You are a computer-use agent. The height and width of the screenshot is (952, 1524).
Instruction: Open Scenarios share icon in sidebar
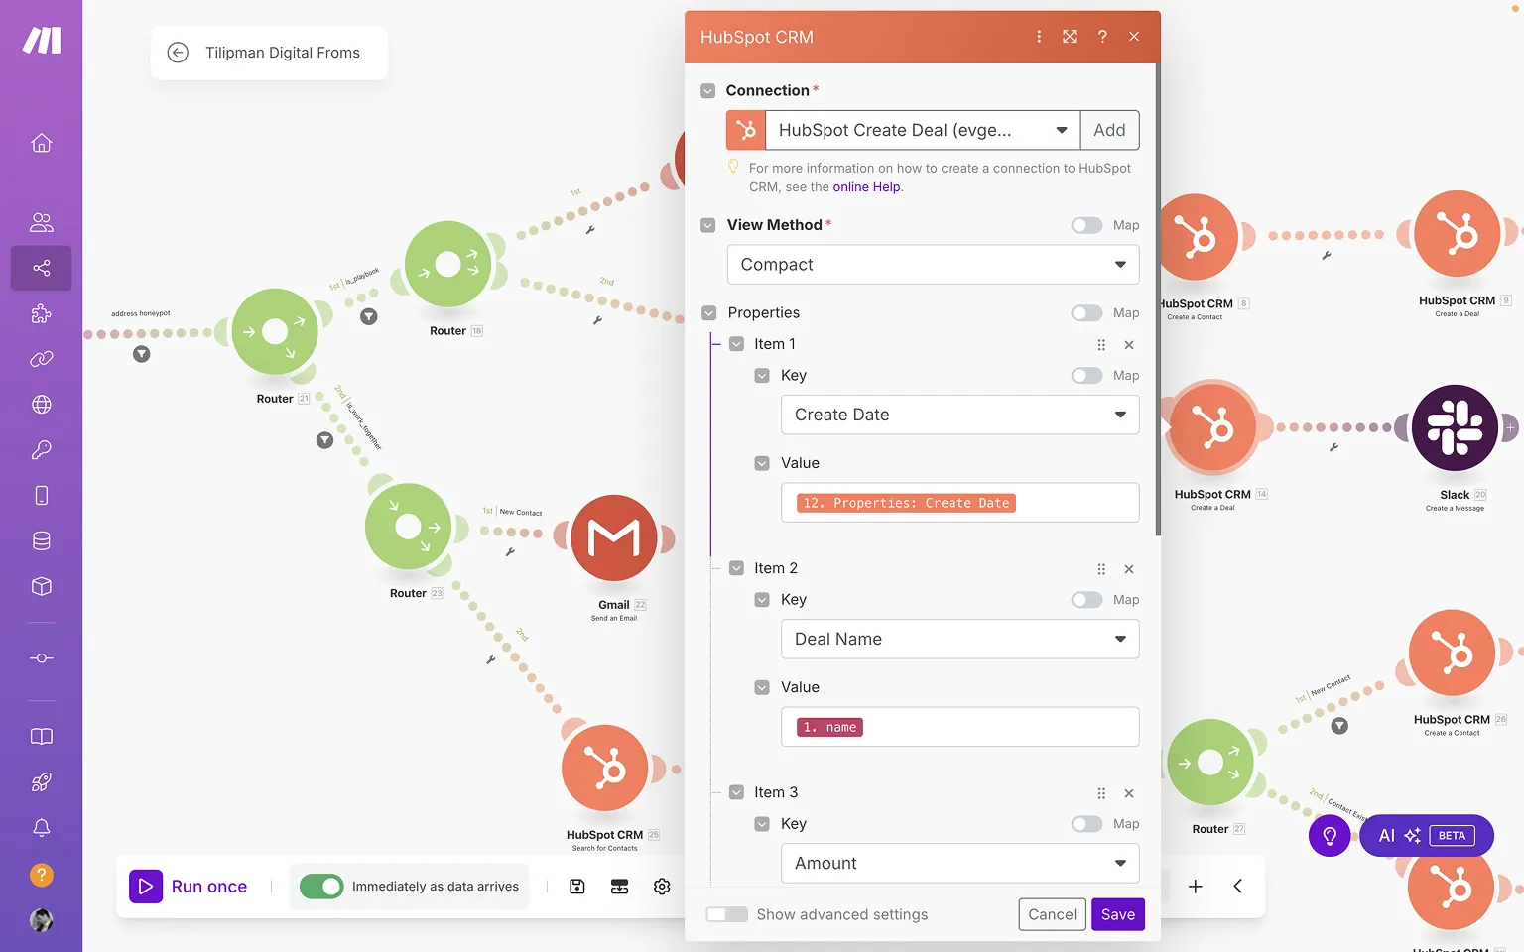click(x=42, y=268)
